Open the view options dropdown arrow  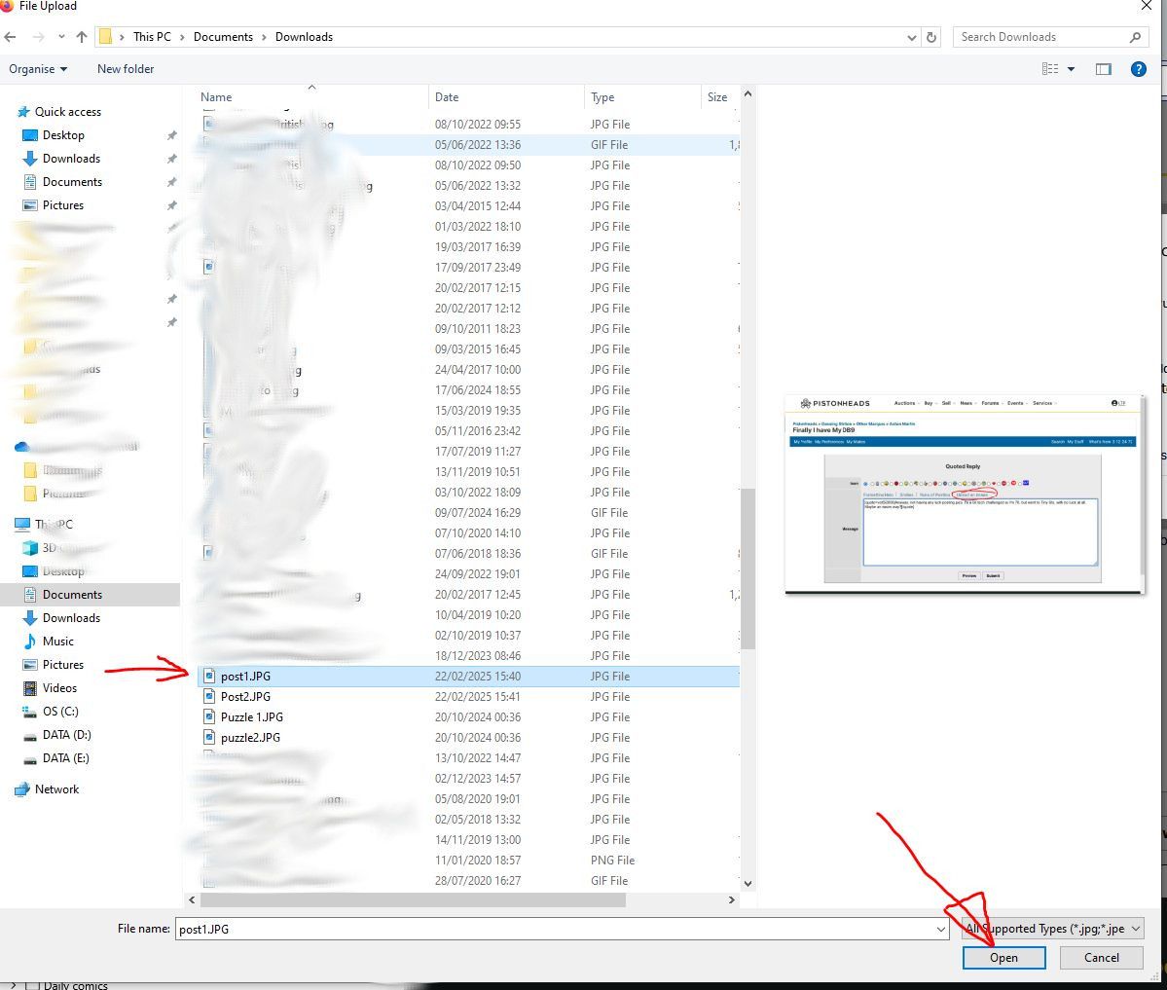(x=1071, y=69)
